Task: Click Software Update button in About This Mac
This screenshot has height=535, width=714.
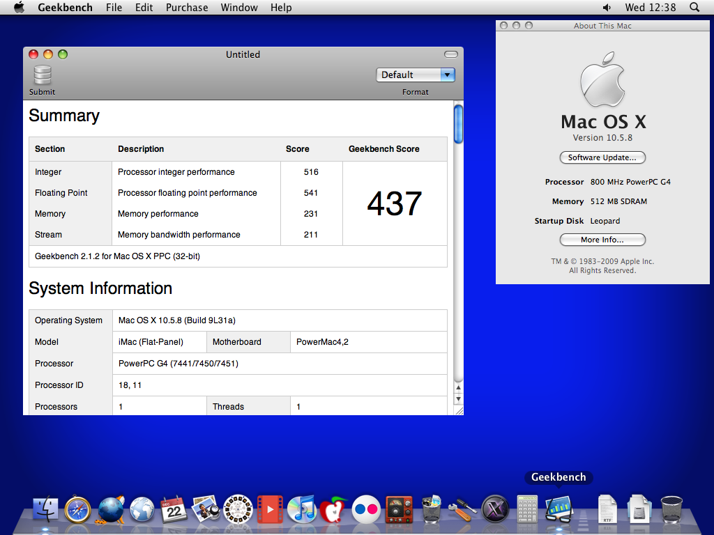Action: tap(602, 157)
